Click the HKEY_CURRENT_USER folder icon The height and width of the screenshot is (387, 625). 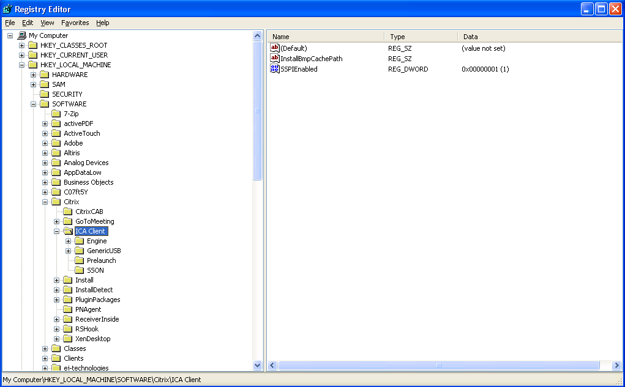[33, 55]
